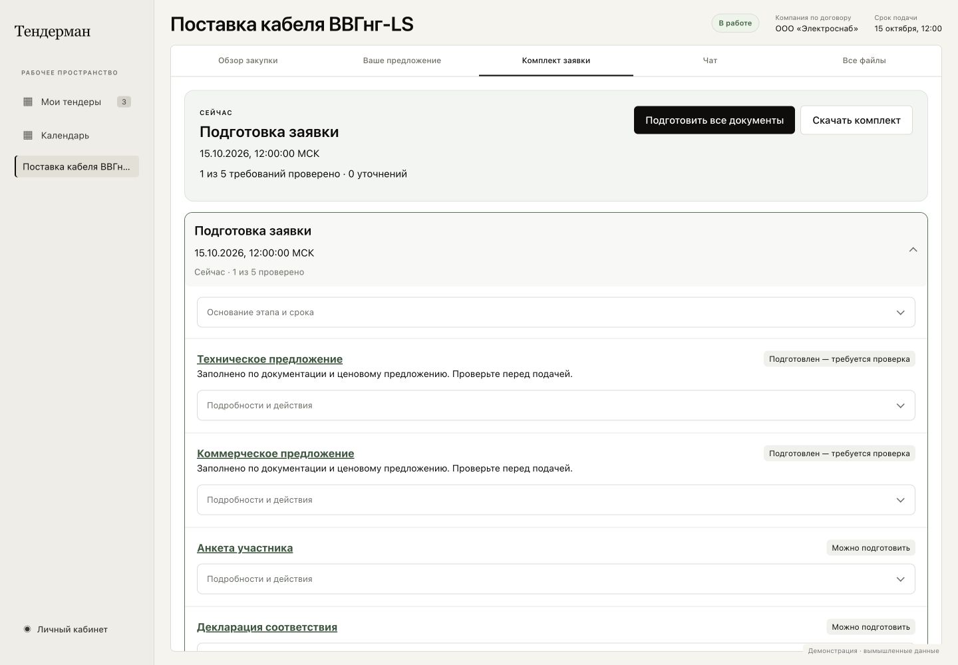Click text 1 из 5 требований проверено
Screen dimensions: 958x665
(270, 174)
